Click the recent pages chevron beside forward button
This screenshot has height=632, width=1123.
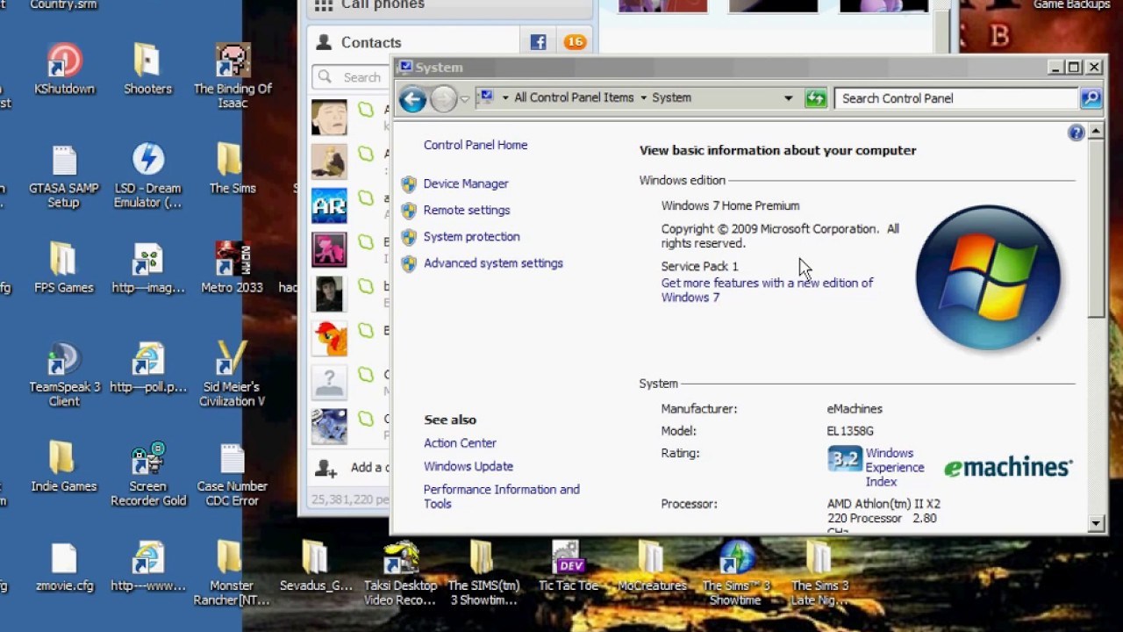point(464,97)
